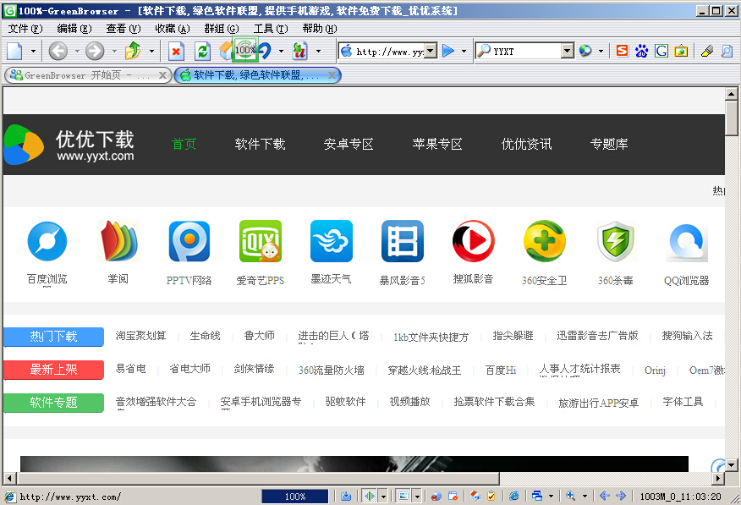Click the blue 热门下载 button
741x505 pixels.
tap(54, 337)
